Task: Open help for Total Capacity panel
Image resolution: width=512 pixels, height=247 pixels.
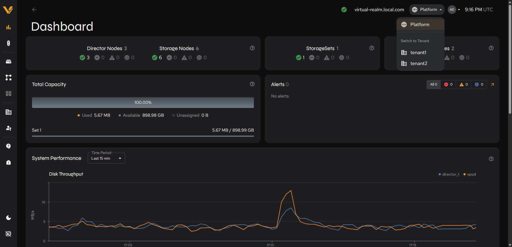Action: tap(252, 84)
